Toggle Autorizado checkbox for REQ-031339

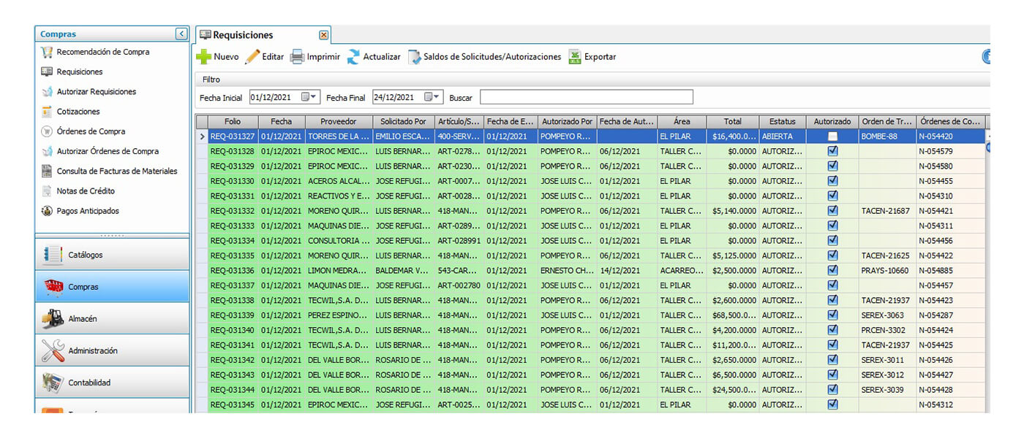click(x=832, y=315)
